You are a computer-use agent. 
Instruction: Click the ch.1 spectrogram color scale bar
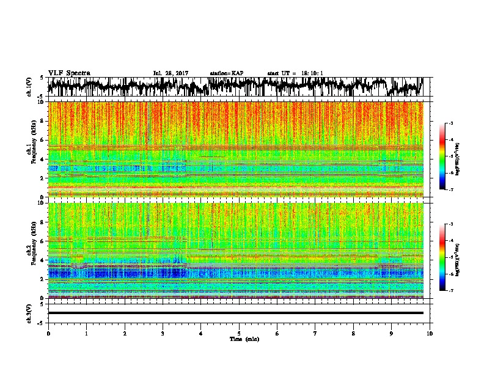(x=442, y=156)
